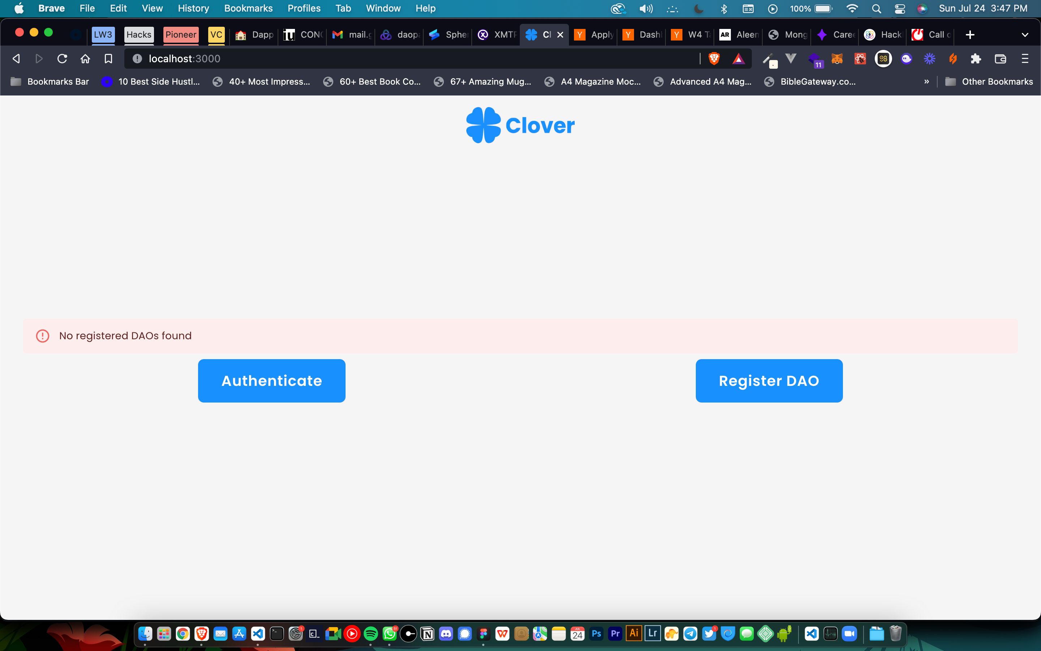Viewport: 1041px width, 651px height.
Task: Open the orange lightning bolt extension
Action: tap(953, 59)
